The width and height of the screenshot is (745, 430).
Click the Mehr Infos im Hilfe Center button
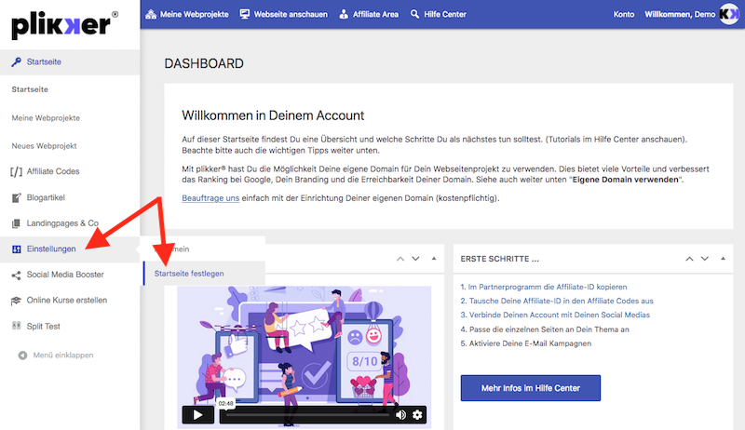pos(530,388)
